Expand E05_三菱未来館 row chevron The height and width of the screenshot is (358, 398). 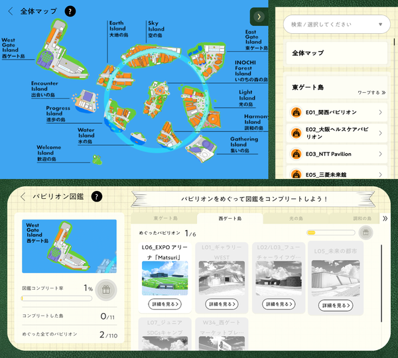[x=380, y=174]
